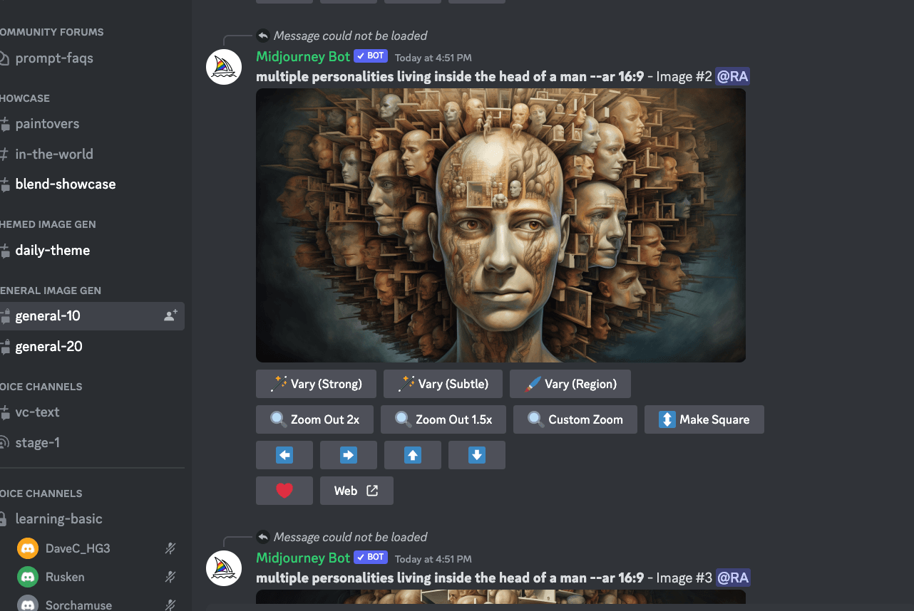
Task: Open the image on the Web
Action: 356,491
